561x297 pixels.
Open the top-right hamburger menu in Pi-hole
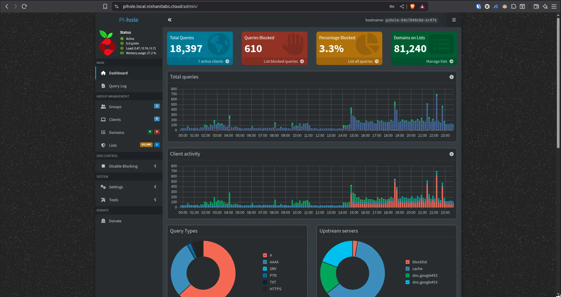coord(454,20)
